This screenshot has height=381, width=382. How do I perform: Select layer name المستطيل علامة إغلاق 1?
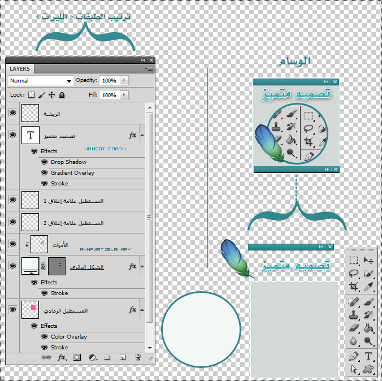[x=73, y=201]
